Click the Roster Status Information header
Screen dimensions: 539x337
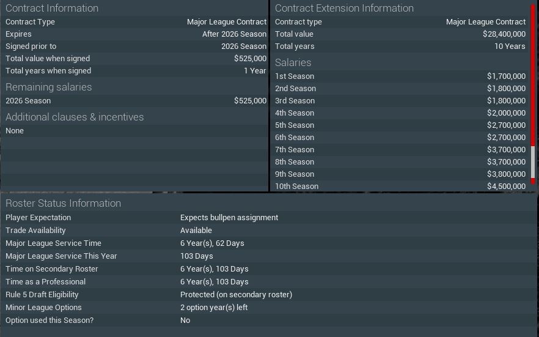pyautogui.click(x=63, y=204)
